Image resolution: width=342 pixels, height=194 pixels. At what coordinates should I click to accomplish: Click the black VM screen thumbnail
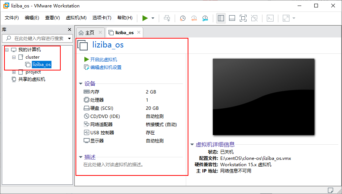click(264, 97)
